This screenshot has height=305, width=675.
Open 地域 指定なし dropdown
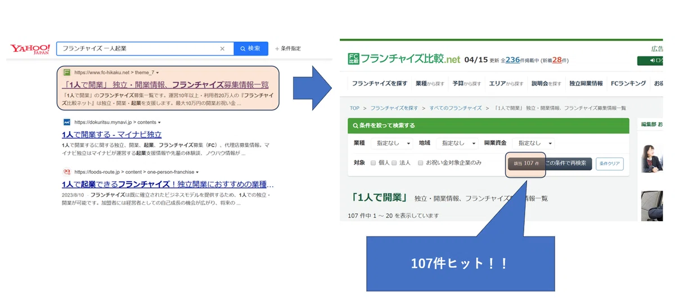click(457, 143)
